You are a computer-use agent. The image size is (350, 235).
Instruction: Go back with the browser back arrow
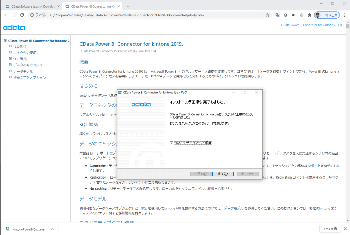pos(6,15)
